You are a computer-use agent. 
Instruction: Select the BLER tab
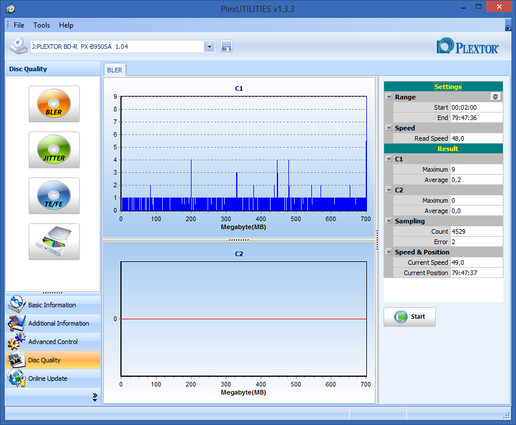[x=115, y=70]
